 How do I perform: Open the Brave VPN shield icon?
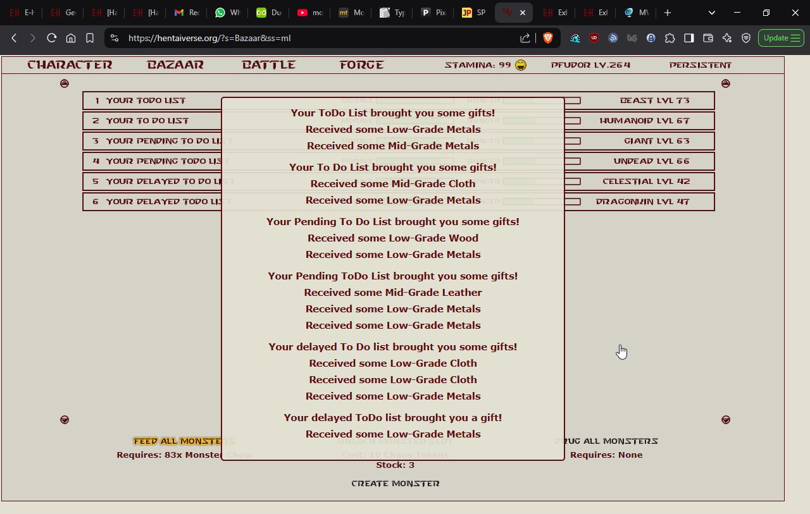[746, 38]
